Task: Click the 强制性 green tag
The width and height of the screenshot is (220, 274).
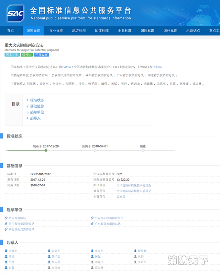Action: click(x=26, y=55)
